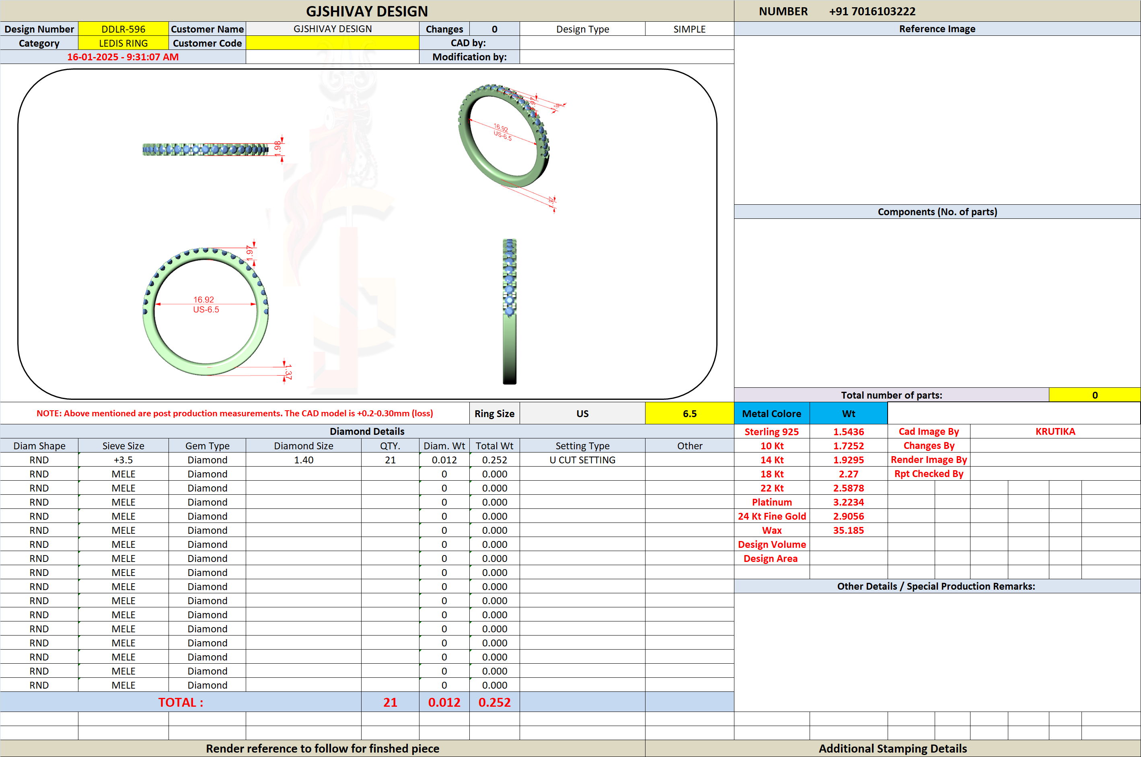Select the +3.5 sieve size cell

[x=123, y=460]
